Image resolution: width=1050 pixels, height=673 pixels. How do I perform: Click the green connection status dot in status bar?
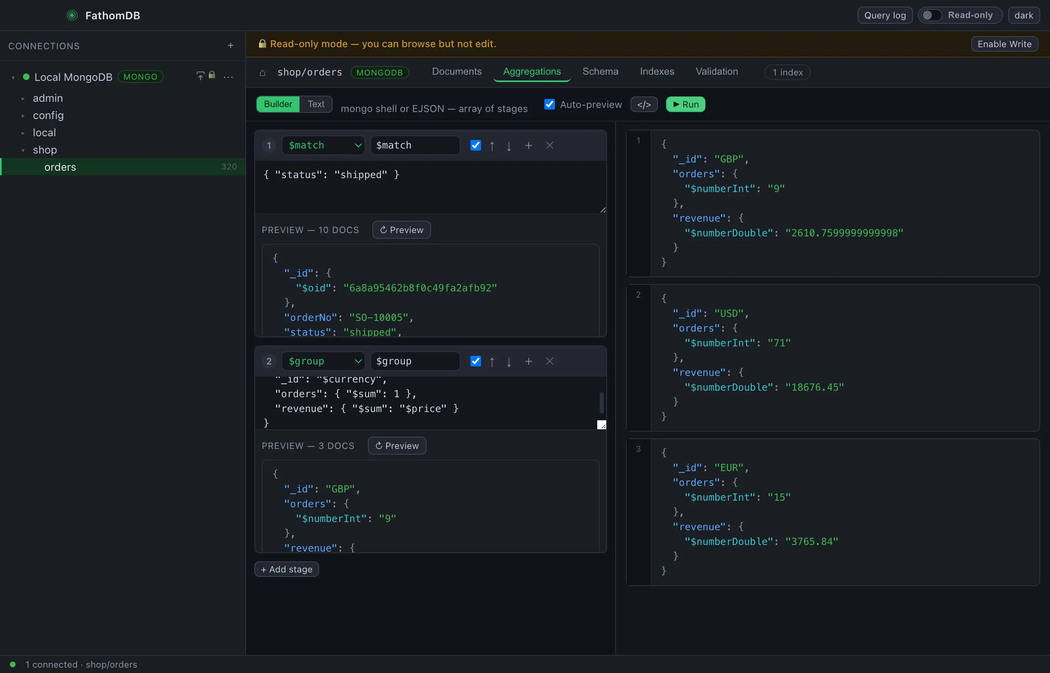pyautogui.click(x=13, y=664)
